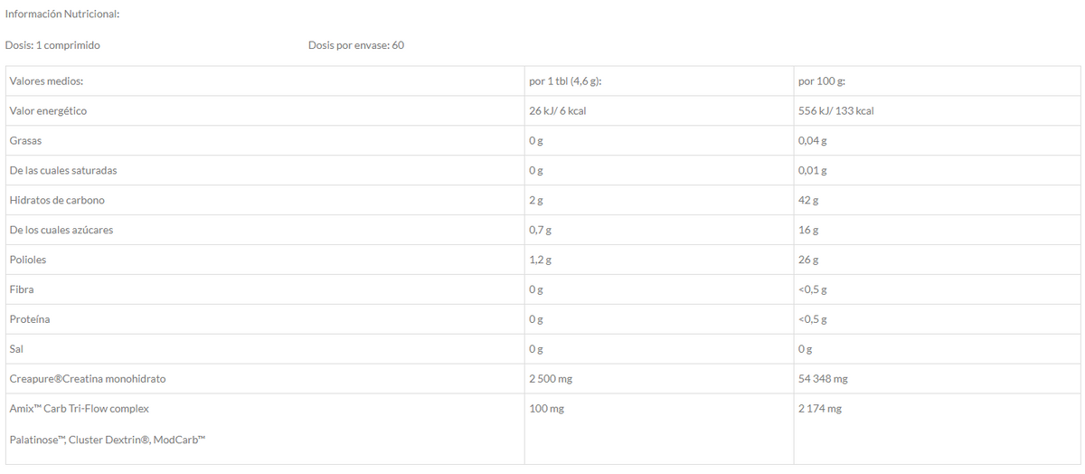Click the "Dosis: 1 comprimido" text
Image resolution: width=1085 pixels, height=474 pixels.
click(52, 45)
